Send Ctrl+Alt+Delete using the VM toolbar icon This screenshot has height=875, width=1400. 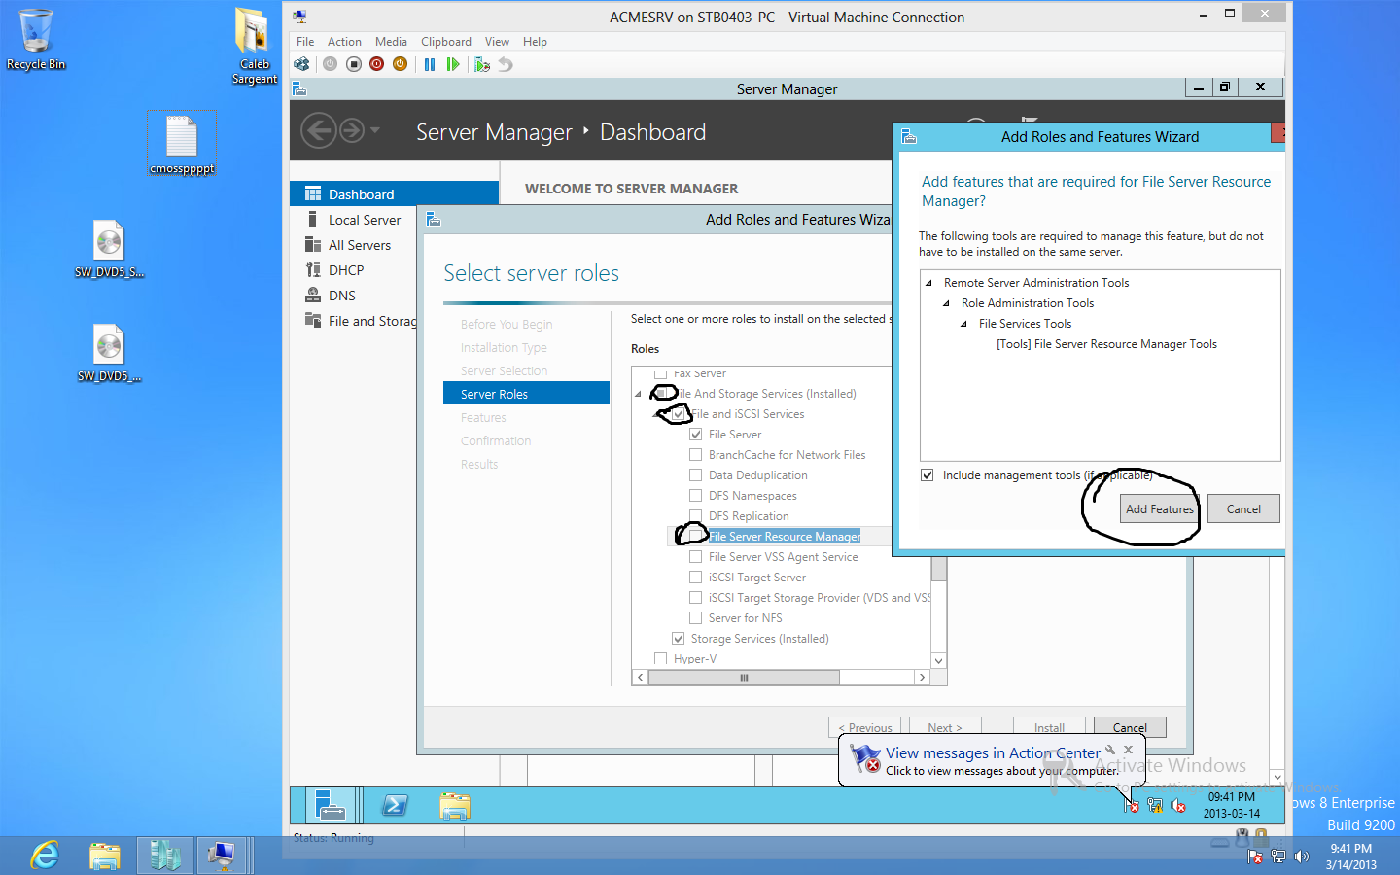pyautogui.click(x=302, y=64)
